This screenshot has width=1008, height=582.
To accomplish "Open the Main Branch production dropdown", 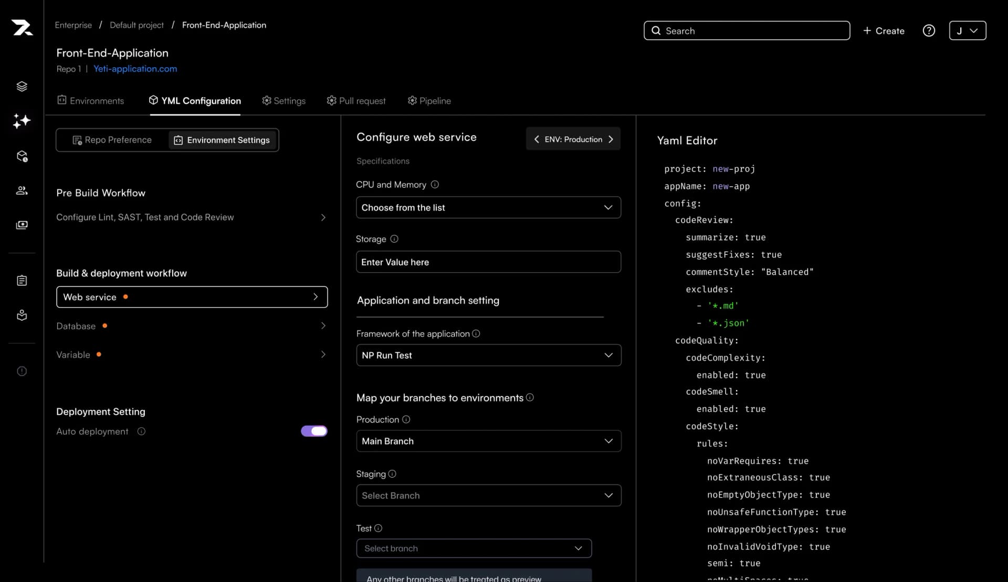I will click(488, 441).
